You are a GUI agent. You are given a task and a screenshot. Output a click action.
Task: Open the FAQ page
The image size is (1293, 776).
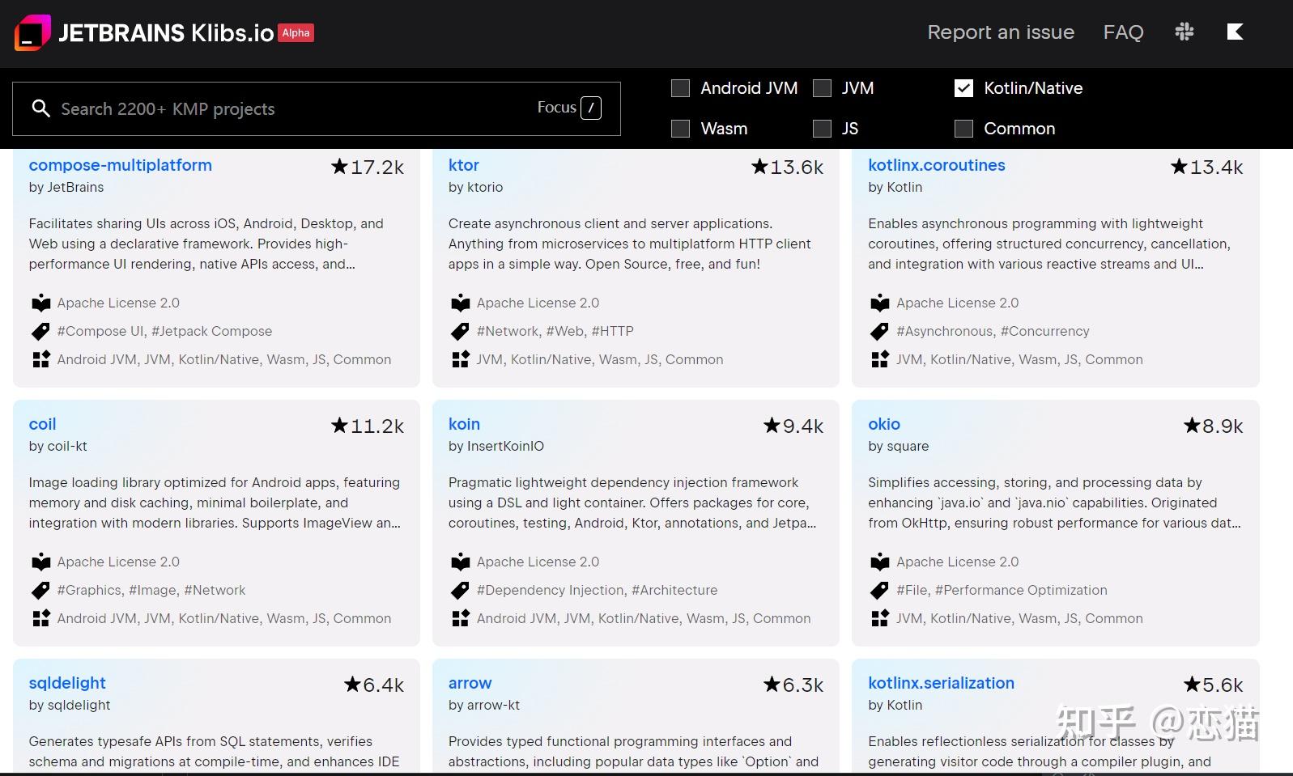point(1123,32)
